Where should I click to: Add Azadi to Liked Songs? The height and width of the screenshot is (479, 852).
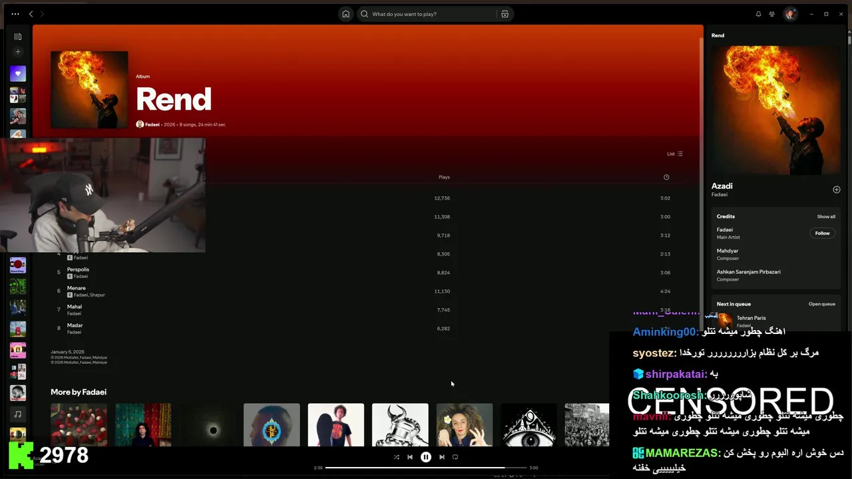[x=837, y=190]
